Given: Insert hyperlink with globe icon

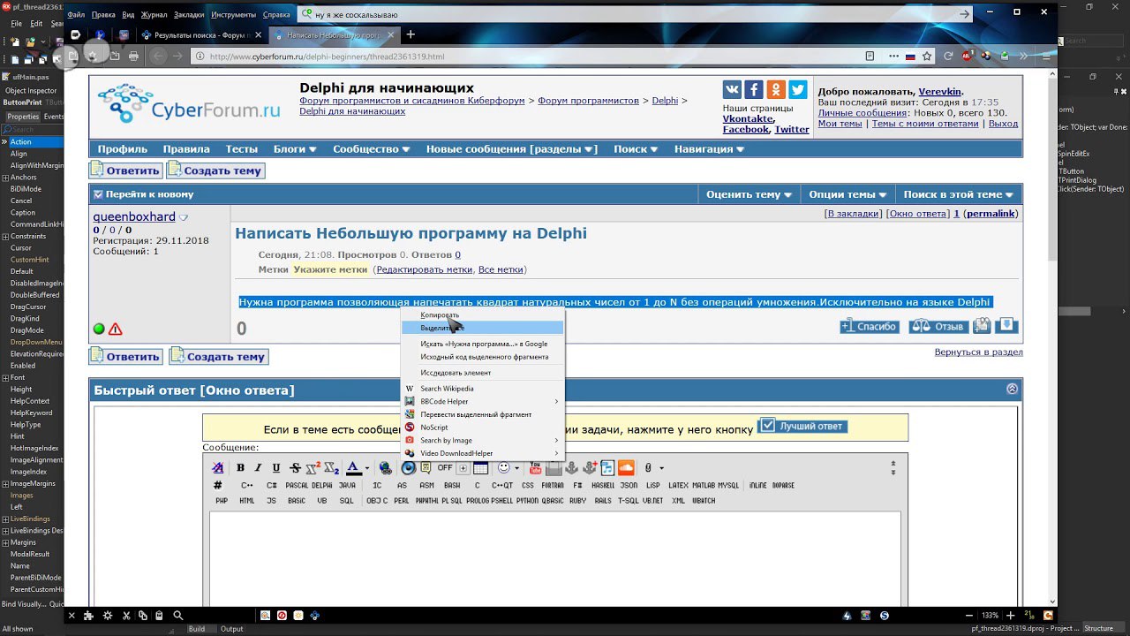Looking at the screenshot, I should 386,468.
